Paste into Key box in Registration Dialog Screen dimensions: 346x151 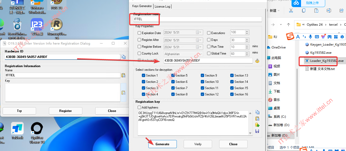(x=123, y=93)
